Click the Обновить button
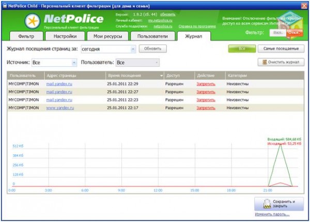Screen dimensions: 310x222 (x=153, y=49)
